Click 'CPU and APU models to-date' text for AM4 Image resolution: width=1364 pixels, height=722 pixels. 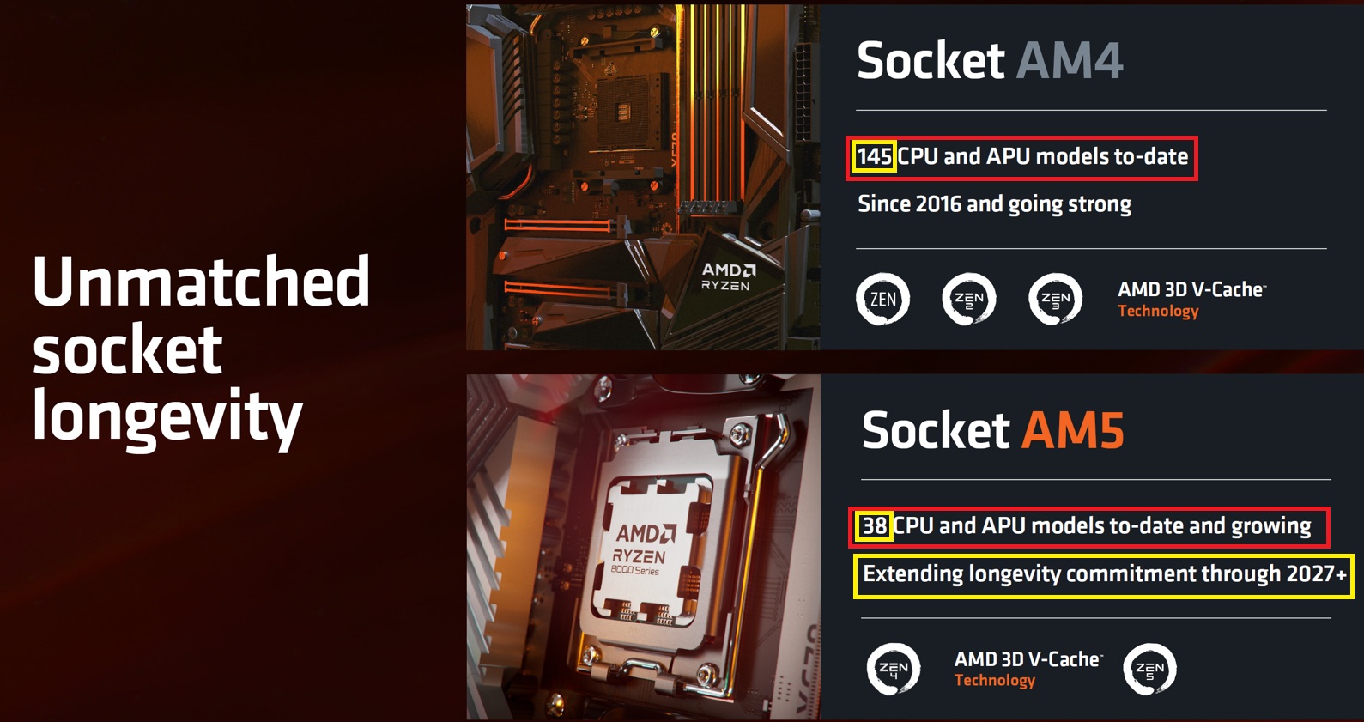(x=1043, y=156)
